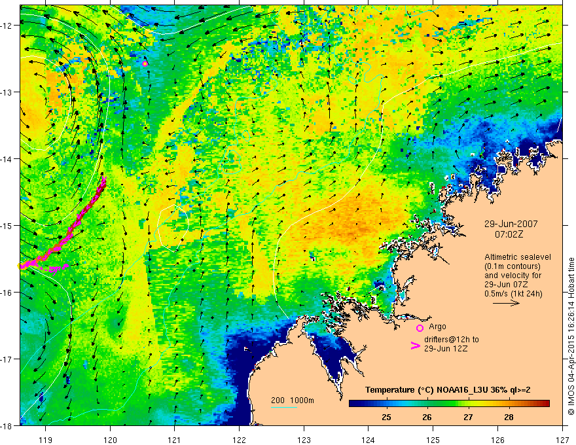Click the longitude axis label '119'
This screenshot has width=576, height=445.
coord(46,440)
